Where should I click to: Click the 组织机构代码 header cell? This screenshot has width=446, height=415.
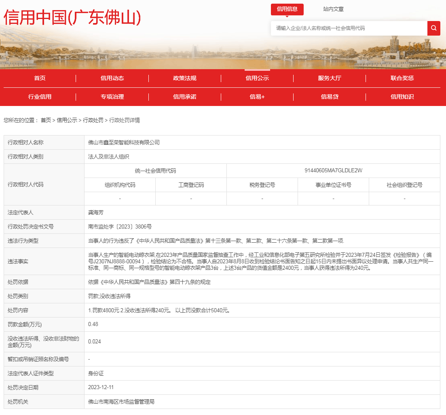click(x=120, y=185)
